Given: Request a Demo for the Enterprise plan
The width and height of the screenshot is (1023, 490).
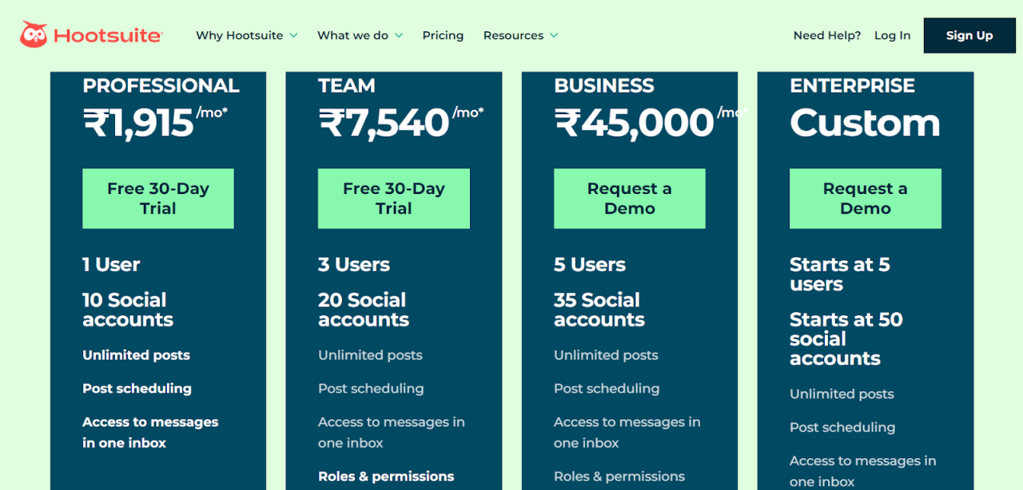Looking at the screenshot, I should [865, 198].
